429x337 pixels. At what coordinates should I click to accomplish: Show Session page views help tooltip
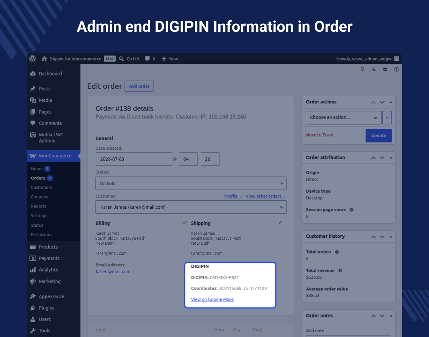pyautogui.click(x=352, y=210)
